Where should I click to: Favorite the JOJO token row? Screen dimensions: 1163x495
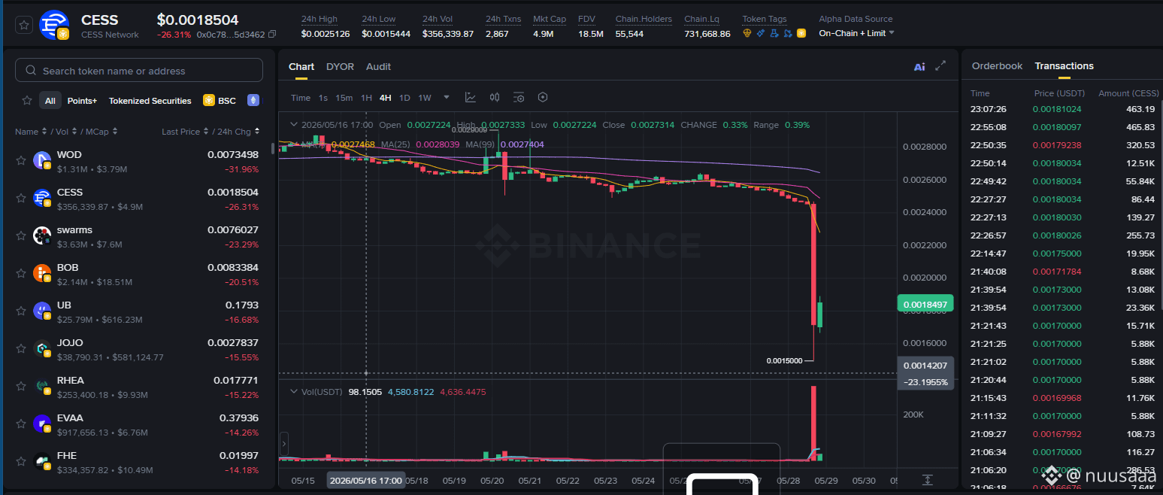click(x=22, y=348)
